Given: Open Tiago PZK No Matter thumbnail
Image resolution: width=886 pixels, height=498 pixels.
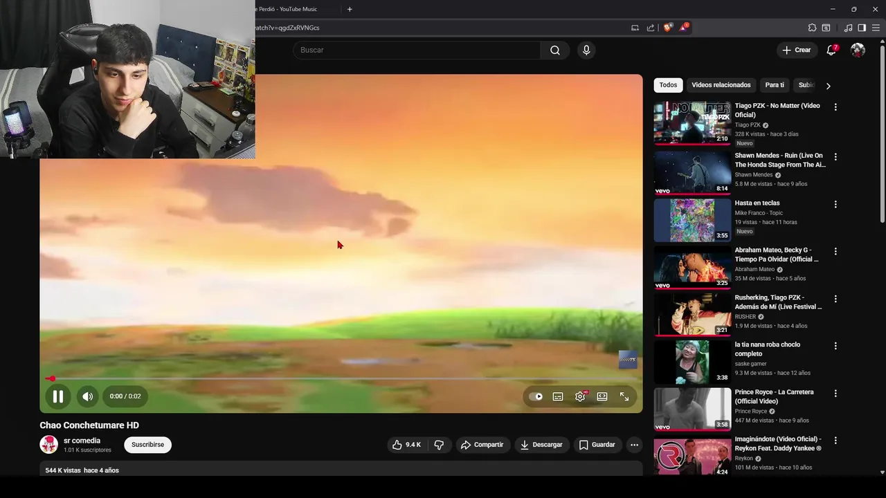Looking at the screenshot, I should (692, 123).
